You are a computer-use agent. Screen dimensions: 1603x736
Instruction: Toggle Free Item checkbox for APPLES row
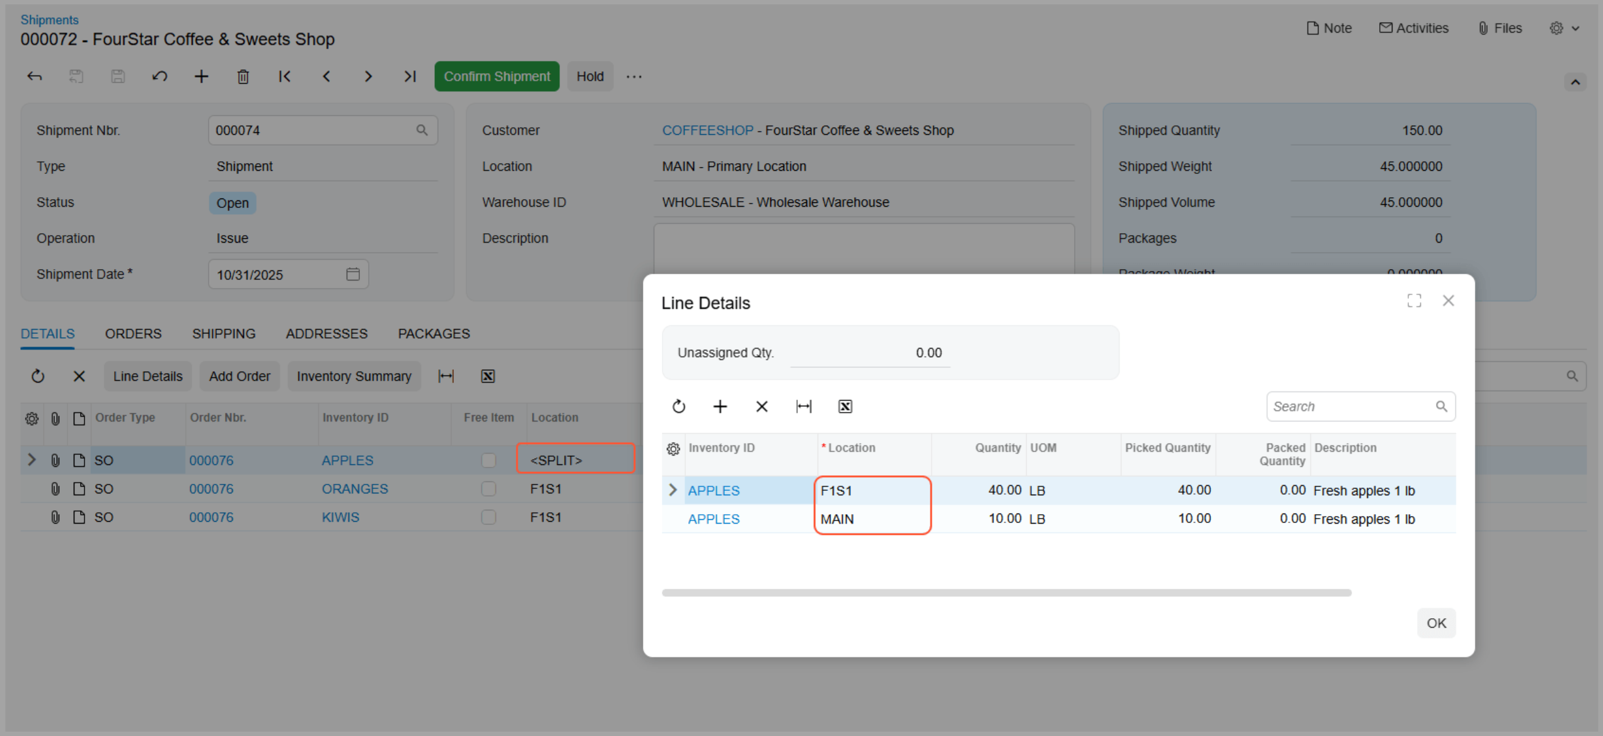click(489, 460)
